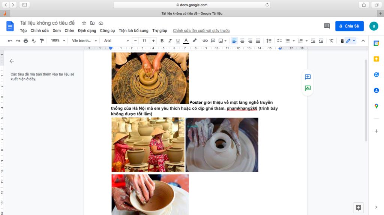Screen dimensions: 384x215
Task: Increase font size with plus button
Action: [x=153, y=41]
